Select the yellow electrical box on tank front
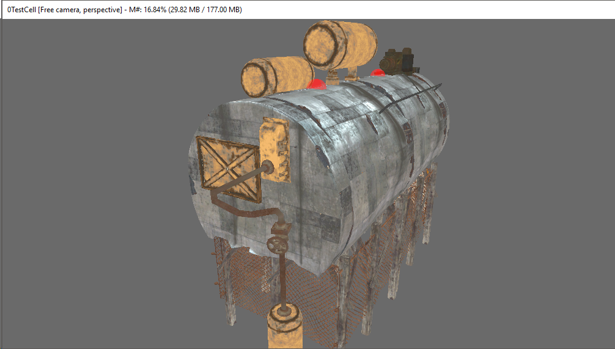Screen dimensions: 615x349 (x=275, y=150)
